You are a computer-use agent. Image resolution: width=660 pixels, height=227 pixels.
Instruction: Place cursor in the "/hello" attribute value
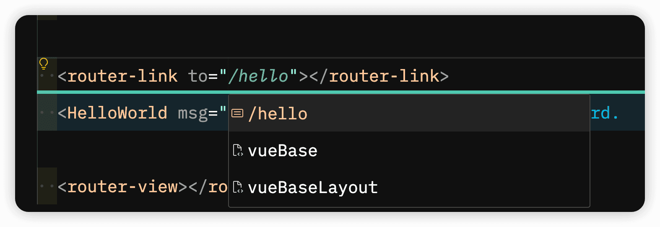click(x=258, y=76)
